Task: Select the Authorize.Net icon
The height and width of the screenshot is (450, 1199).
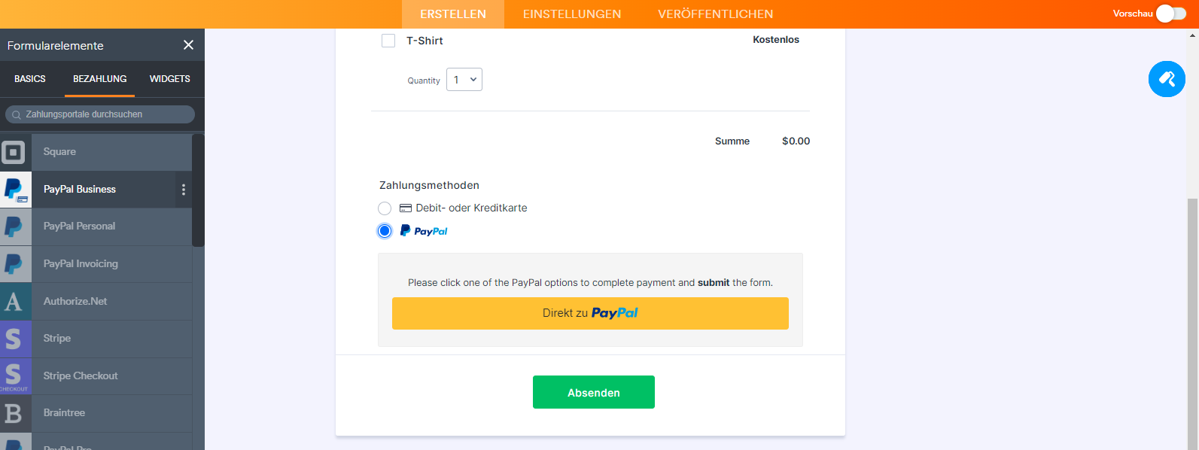Action: click(14, 302)
